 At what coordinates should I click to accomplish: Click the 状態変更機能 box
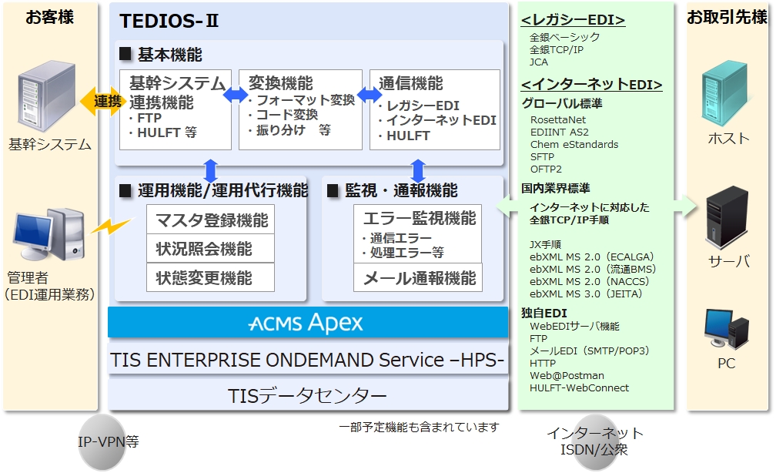211,277
